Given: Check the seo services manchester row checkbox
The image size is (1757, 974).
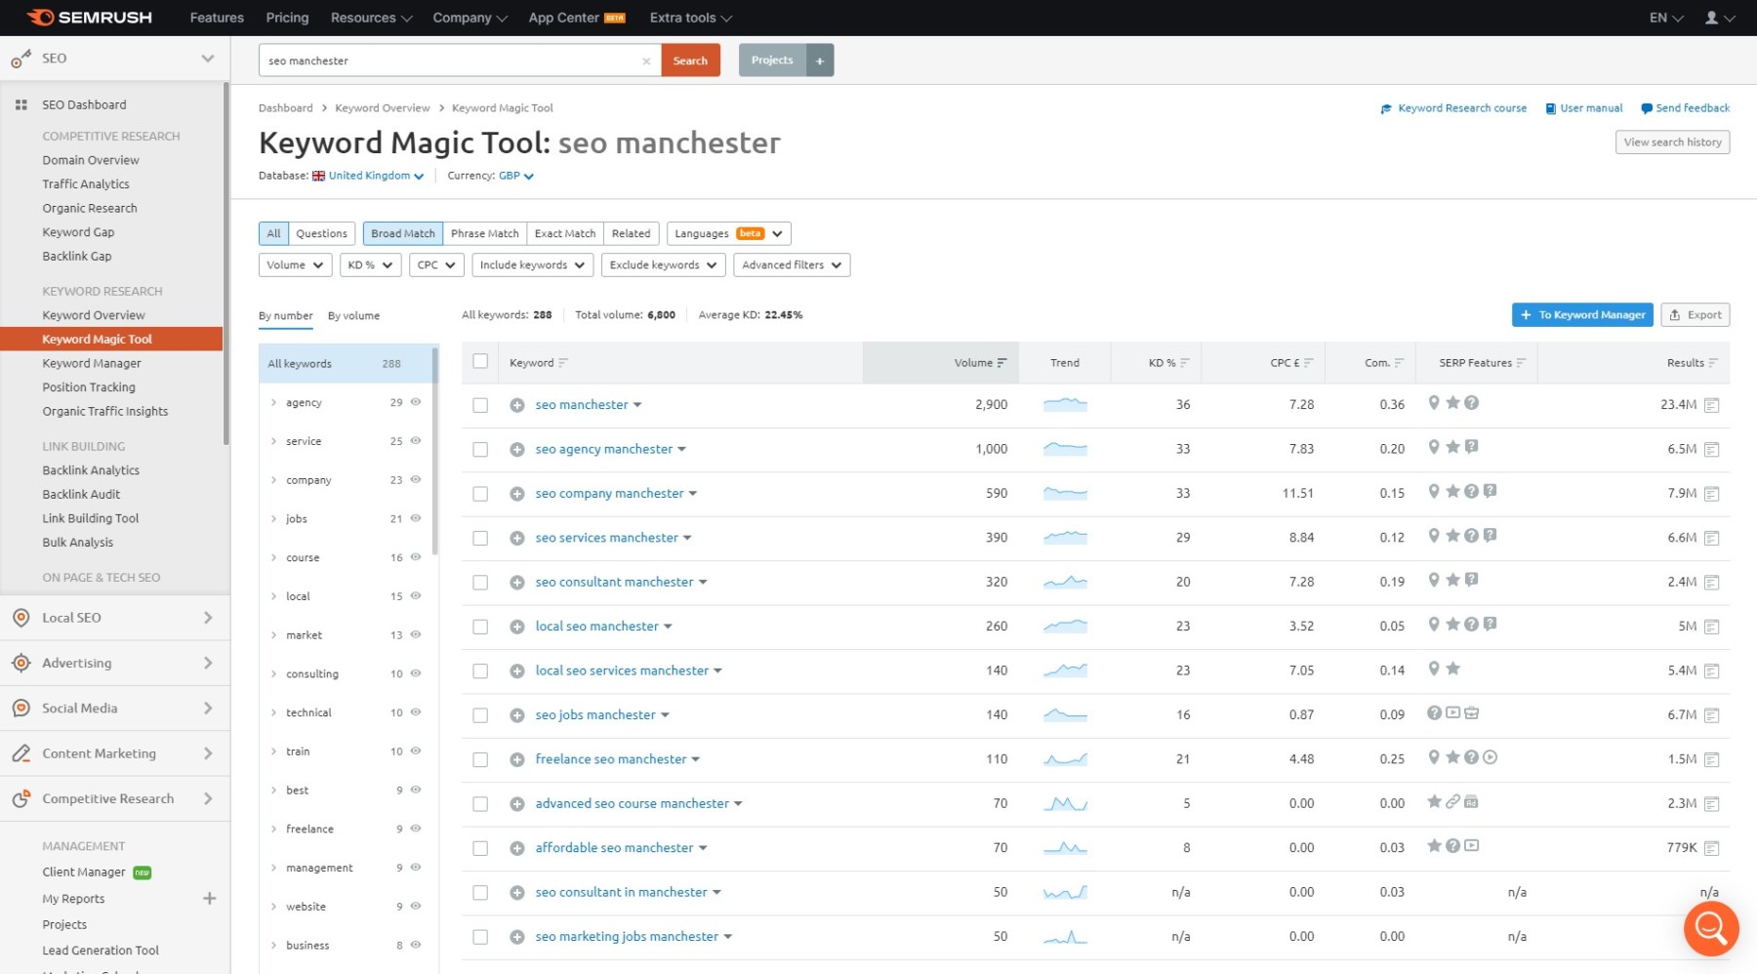Looking at the screenshot, I should click(480, 538).
